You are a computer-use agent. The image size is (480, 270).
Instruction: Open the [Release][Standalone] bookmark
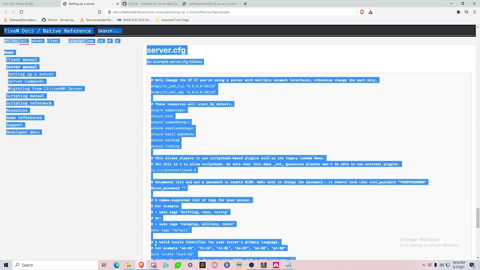(x=21, y=20)
